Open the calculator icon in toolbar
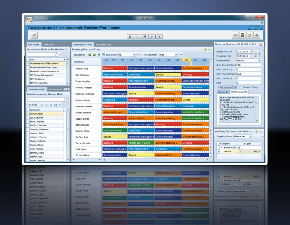 coord(242,35)
